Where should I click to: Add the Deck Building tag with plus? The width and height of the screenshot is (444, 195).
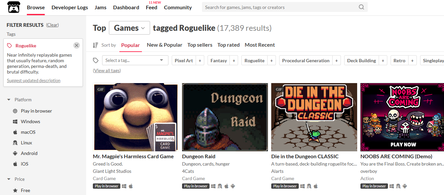[x=383, y=61]
